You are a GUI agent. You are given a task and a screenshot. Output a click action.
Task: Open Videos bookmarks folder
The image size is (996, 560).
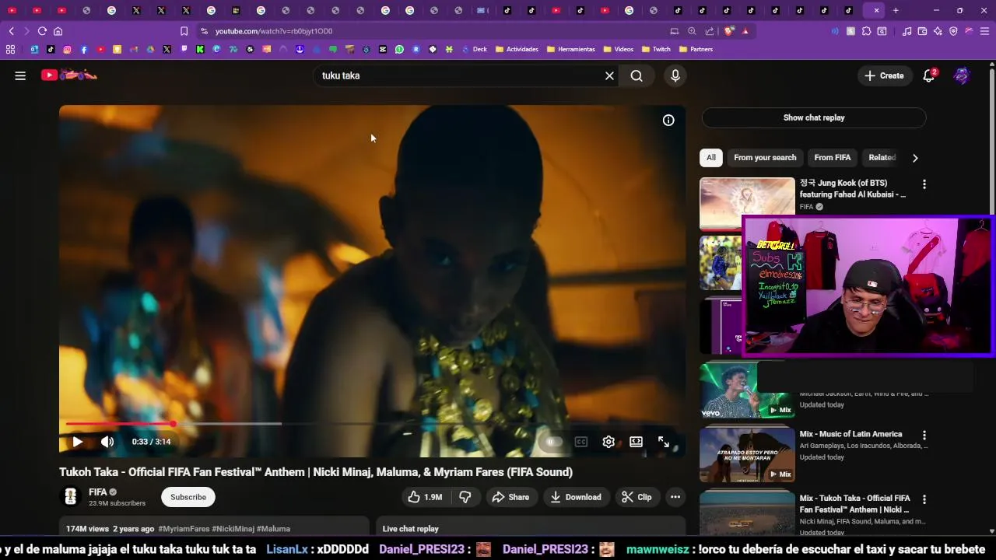(619, 49)
